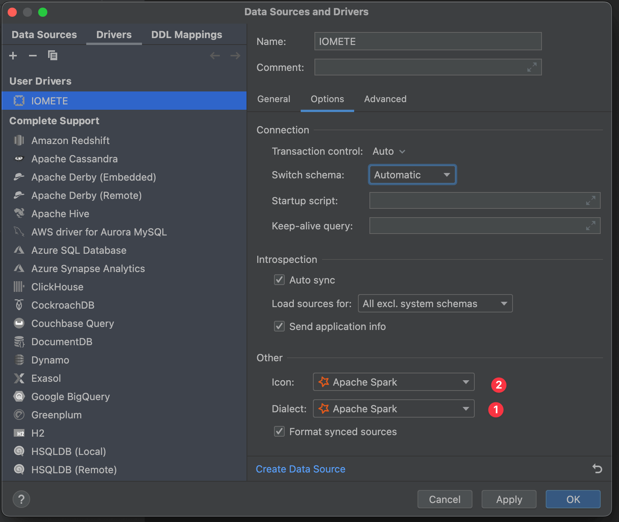Click the Apache Derby (Embedded) icon
Viewport: 619px width, 522px height.
(19, 177)
